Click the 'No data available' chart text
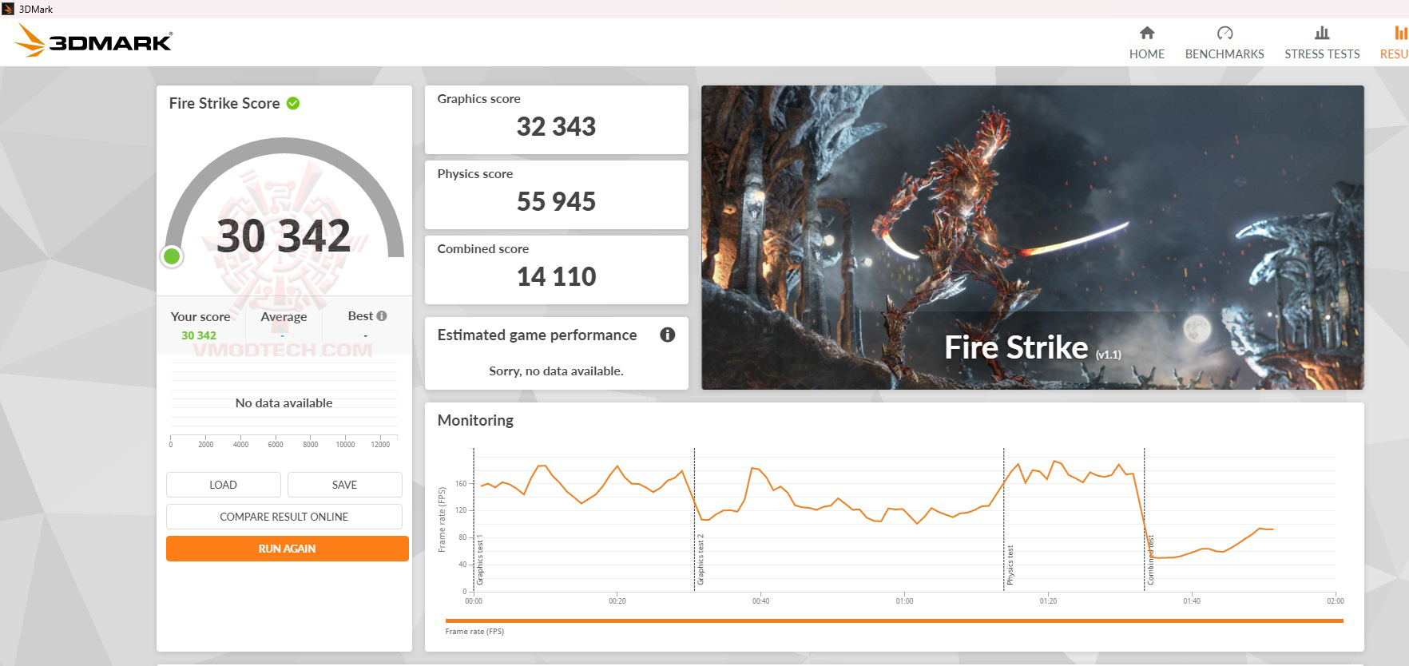Viewport: 1409px width, 666px height. tap(284, 402)
